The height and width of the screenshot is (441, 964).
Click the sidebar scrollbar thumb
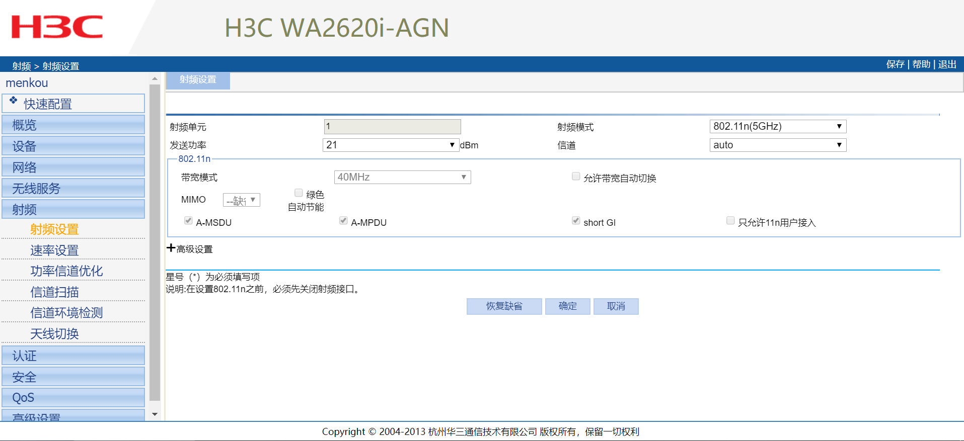(155, 242)
